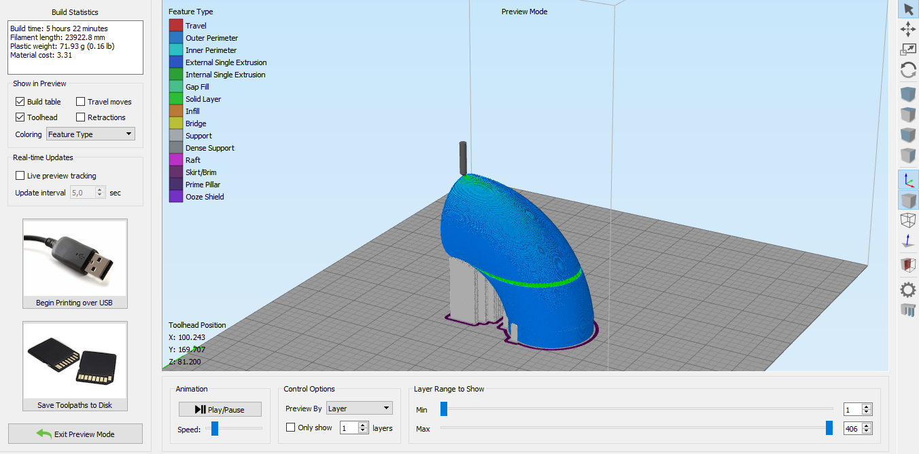Screen dimensions: 919x454
Task: Click the Ooze Shield color swatch
Action: point(175,197)
